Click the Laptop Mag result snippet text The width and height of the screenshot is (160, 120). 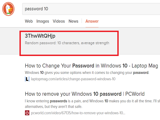(87, 73)
